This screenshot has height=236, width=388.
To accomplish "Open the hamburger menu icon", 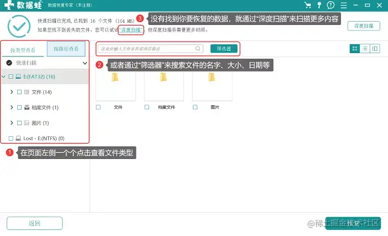I will (344, 5).
